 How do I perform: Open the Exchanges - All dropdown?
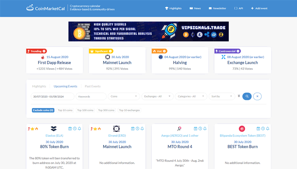[157, 97]
